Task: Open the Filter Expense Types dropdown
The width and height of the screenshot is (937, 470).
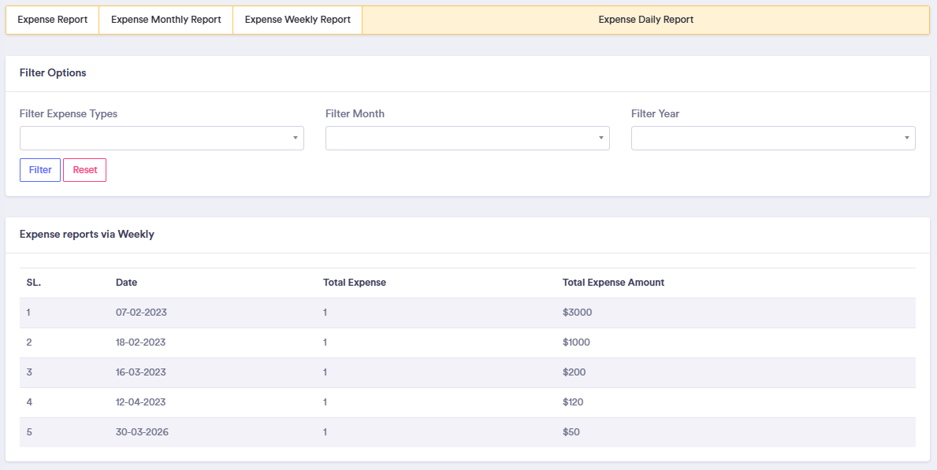Action: tap(162, 138)
